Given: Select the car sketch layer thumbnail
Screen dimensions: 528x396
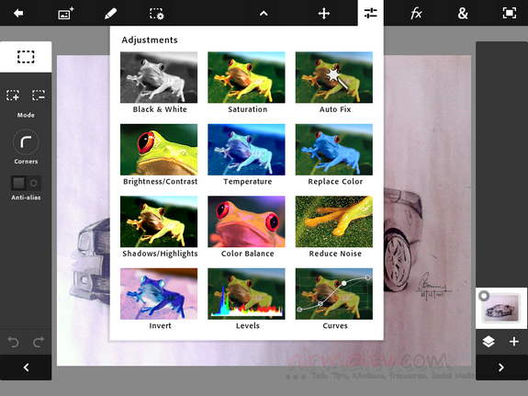Looking at the screenshot, I should (x=501, y=310).
